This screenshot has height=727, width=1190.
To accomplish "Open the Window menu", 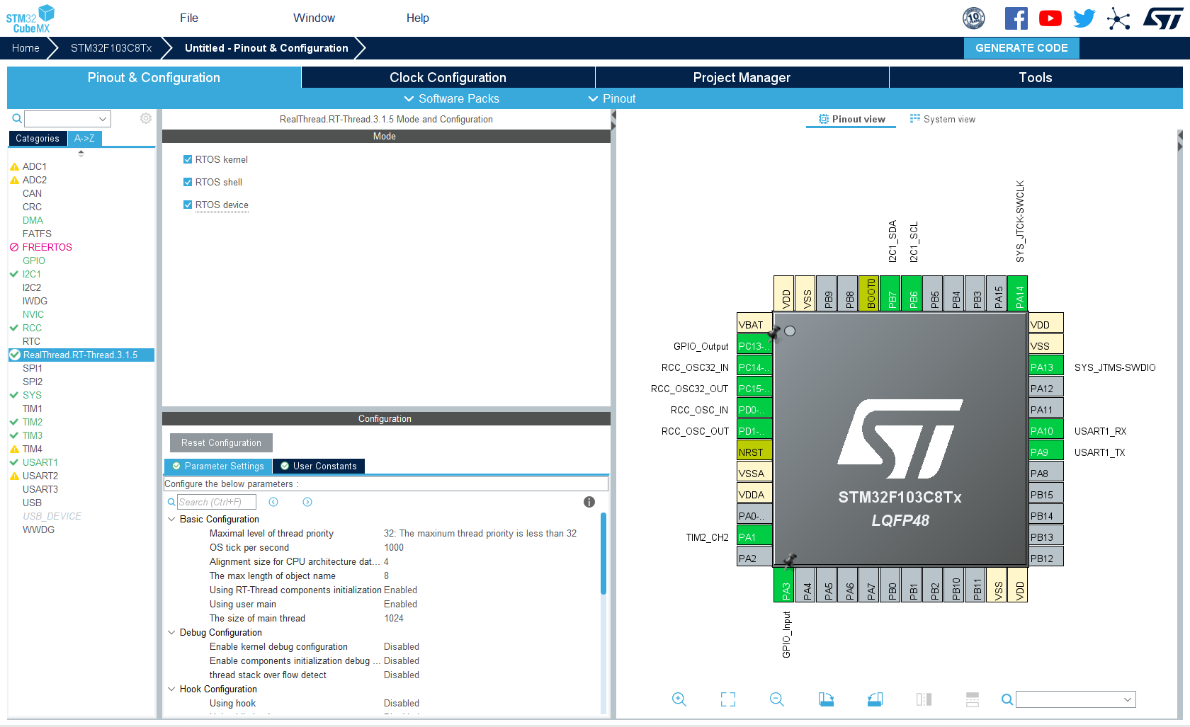I will point(314,18).
